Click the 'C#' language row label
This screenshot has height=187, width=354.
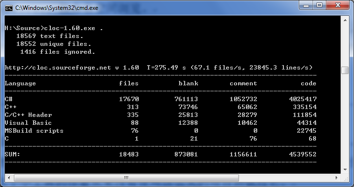click(8, 99)
